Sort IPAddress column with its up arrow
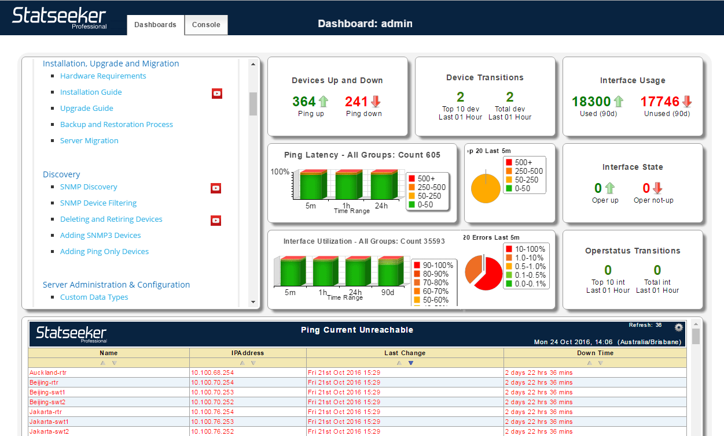 coord(242,363)
